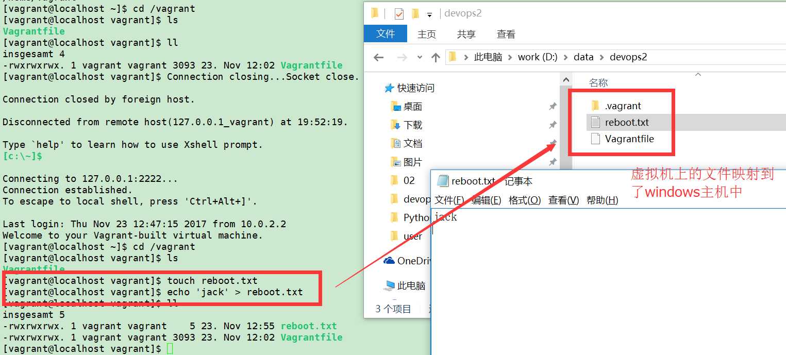Click the 文档 documents folder icon
This screenshot has height=355, width=786.
(396, 143)
